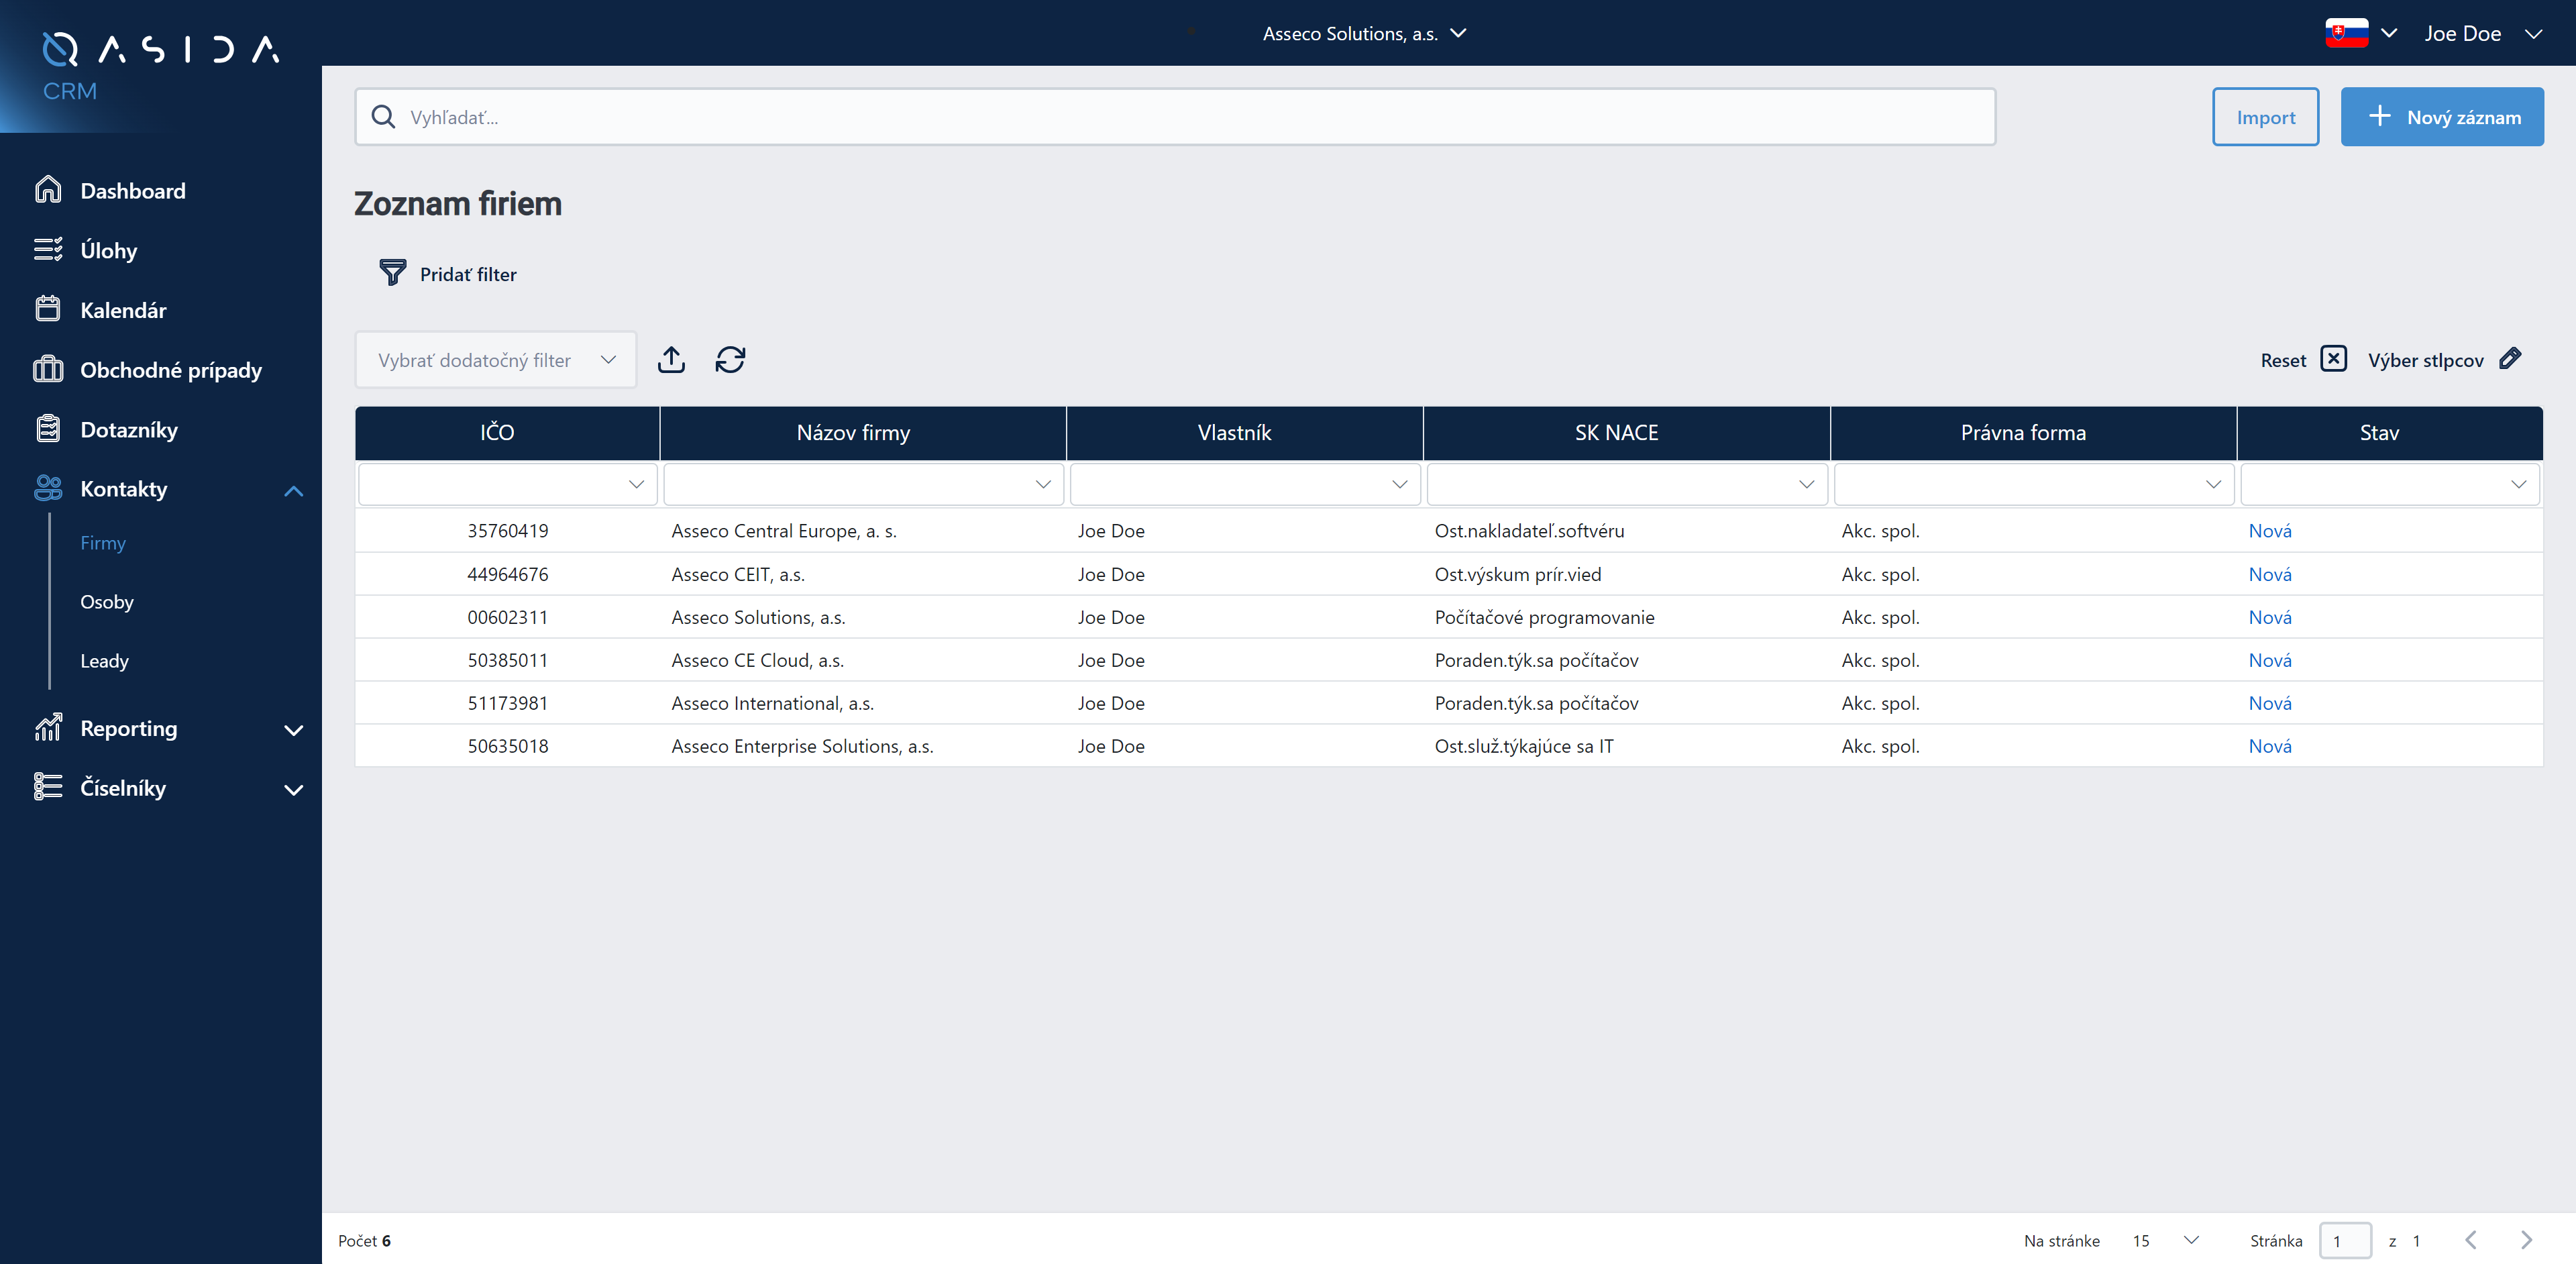Click the Slovak flag icon
The width and height of the screenshot is (2576, 1264).
click(2346, 33)
